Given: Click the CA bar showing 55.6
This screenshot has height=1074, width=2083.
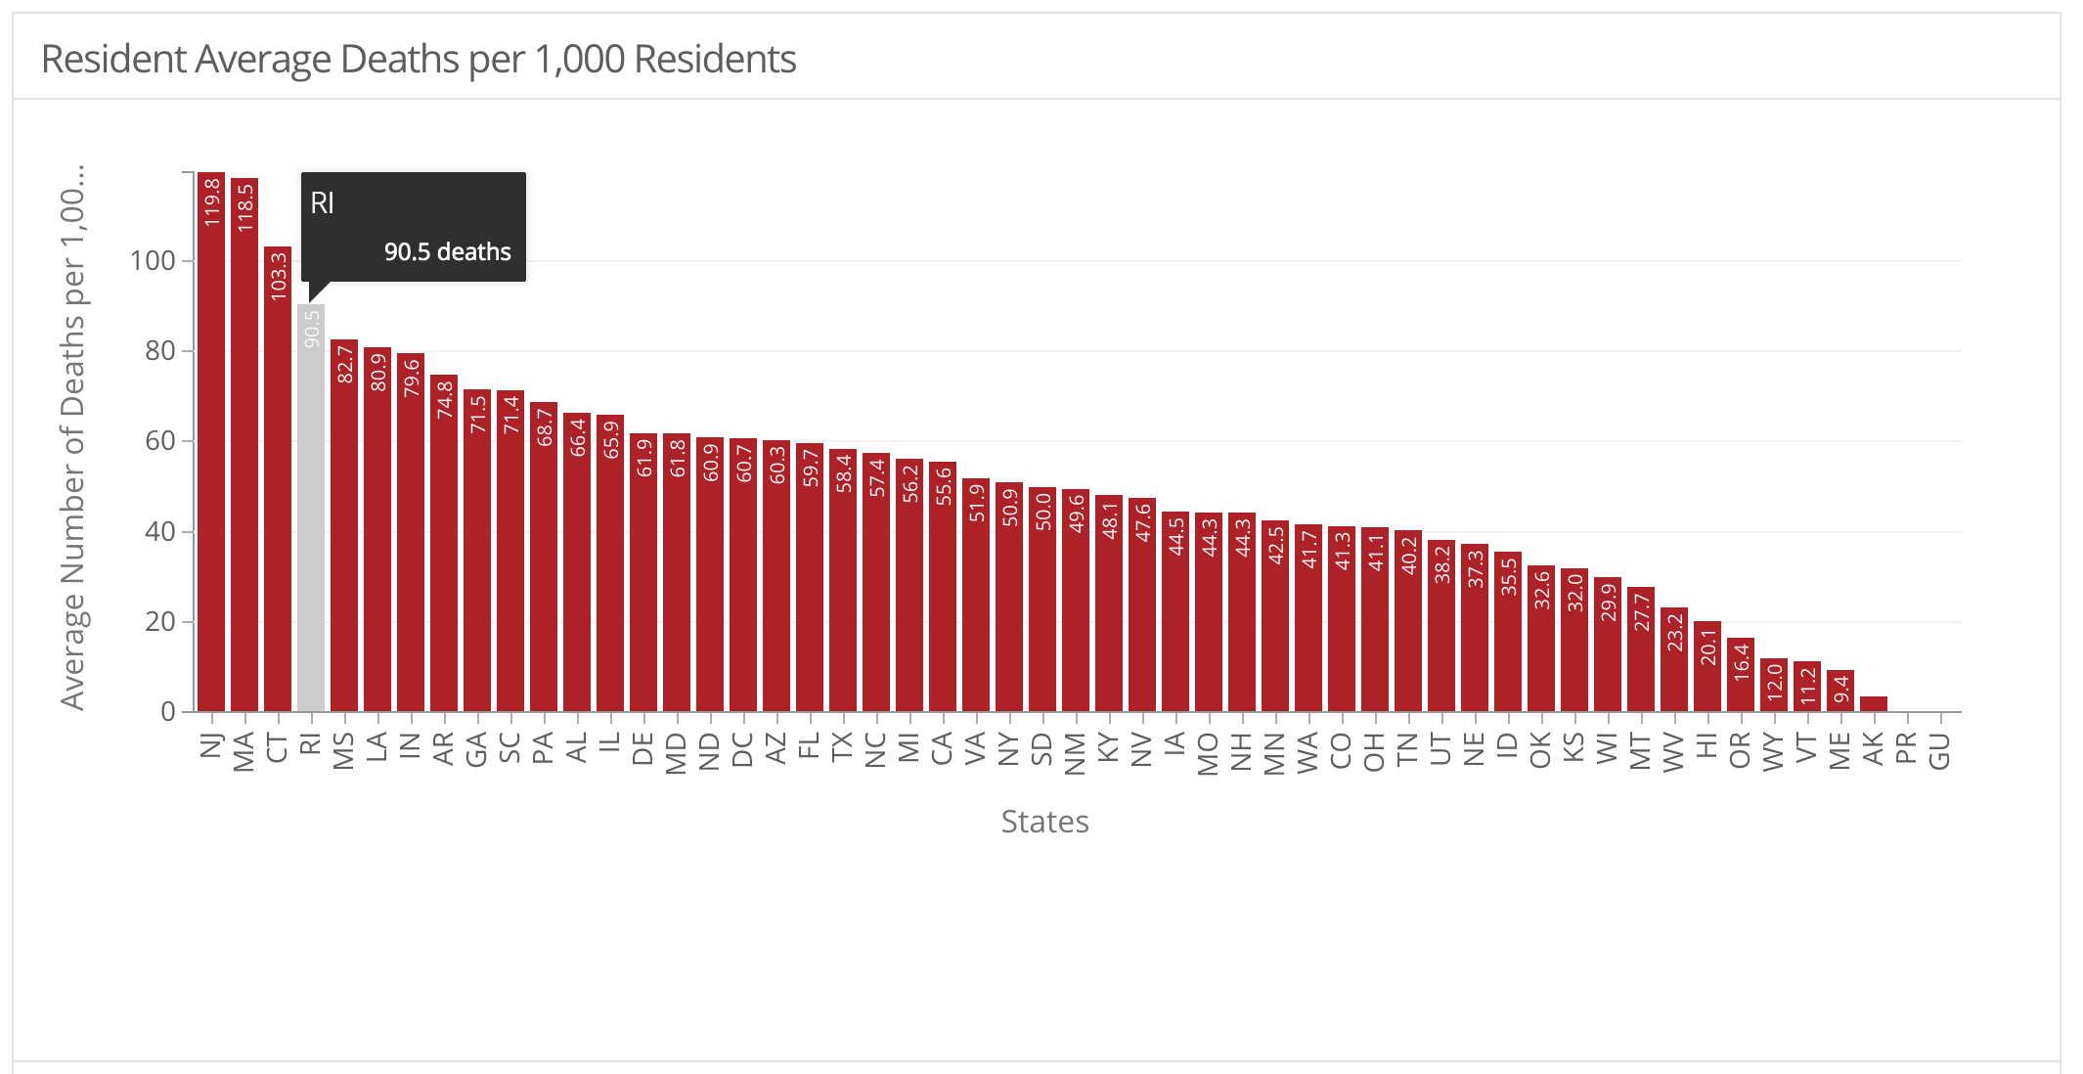Looking at the screenshot, I should 943,587.
